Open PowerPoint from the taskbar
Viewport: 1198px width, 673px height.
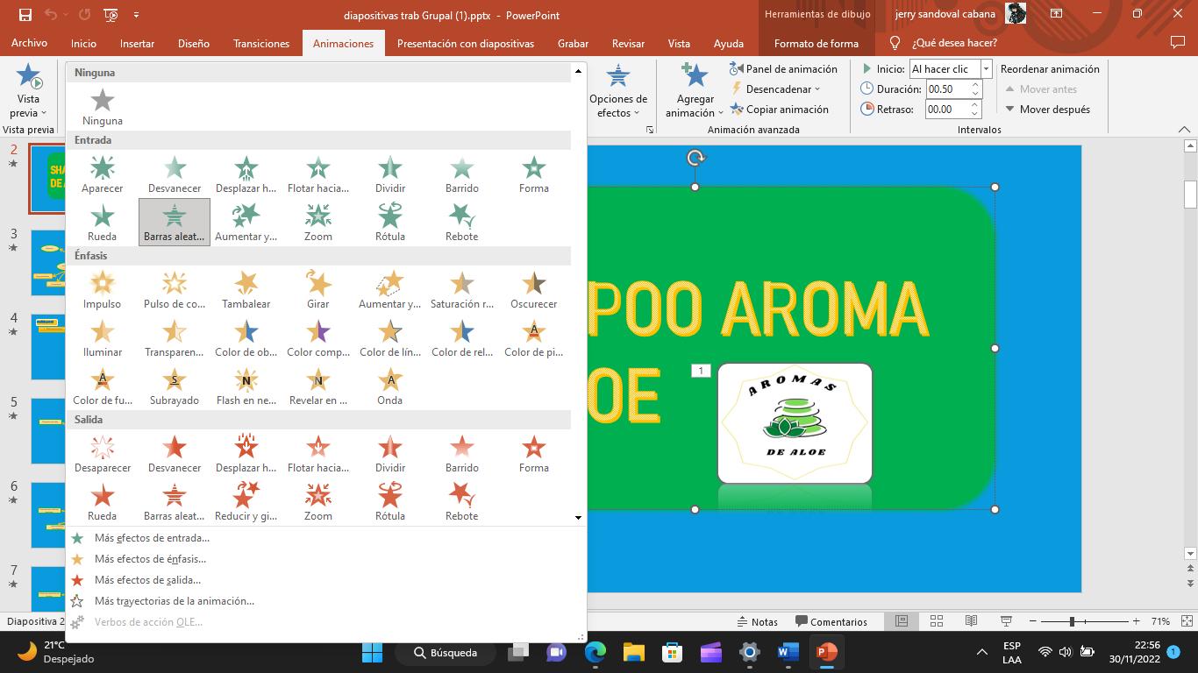click(x=826, y=652)
